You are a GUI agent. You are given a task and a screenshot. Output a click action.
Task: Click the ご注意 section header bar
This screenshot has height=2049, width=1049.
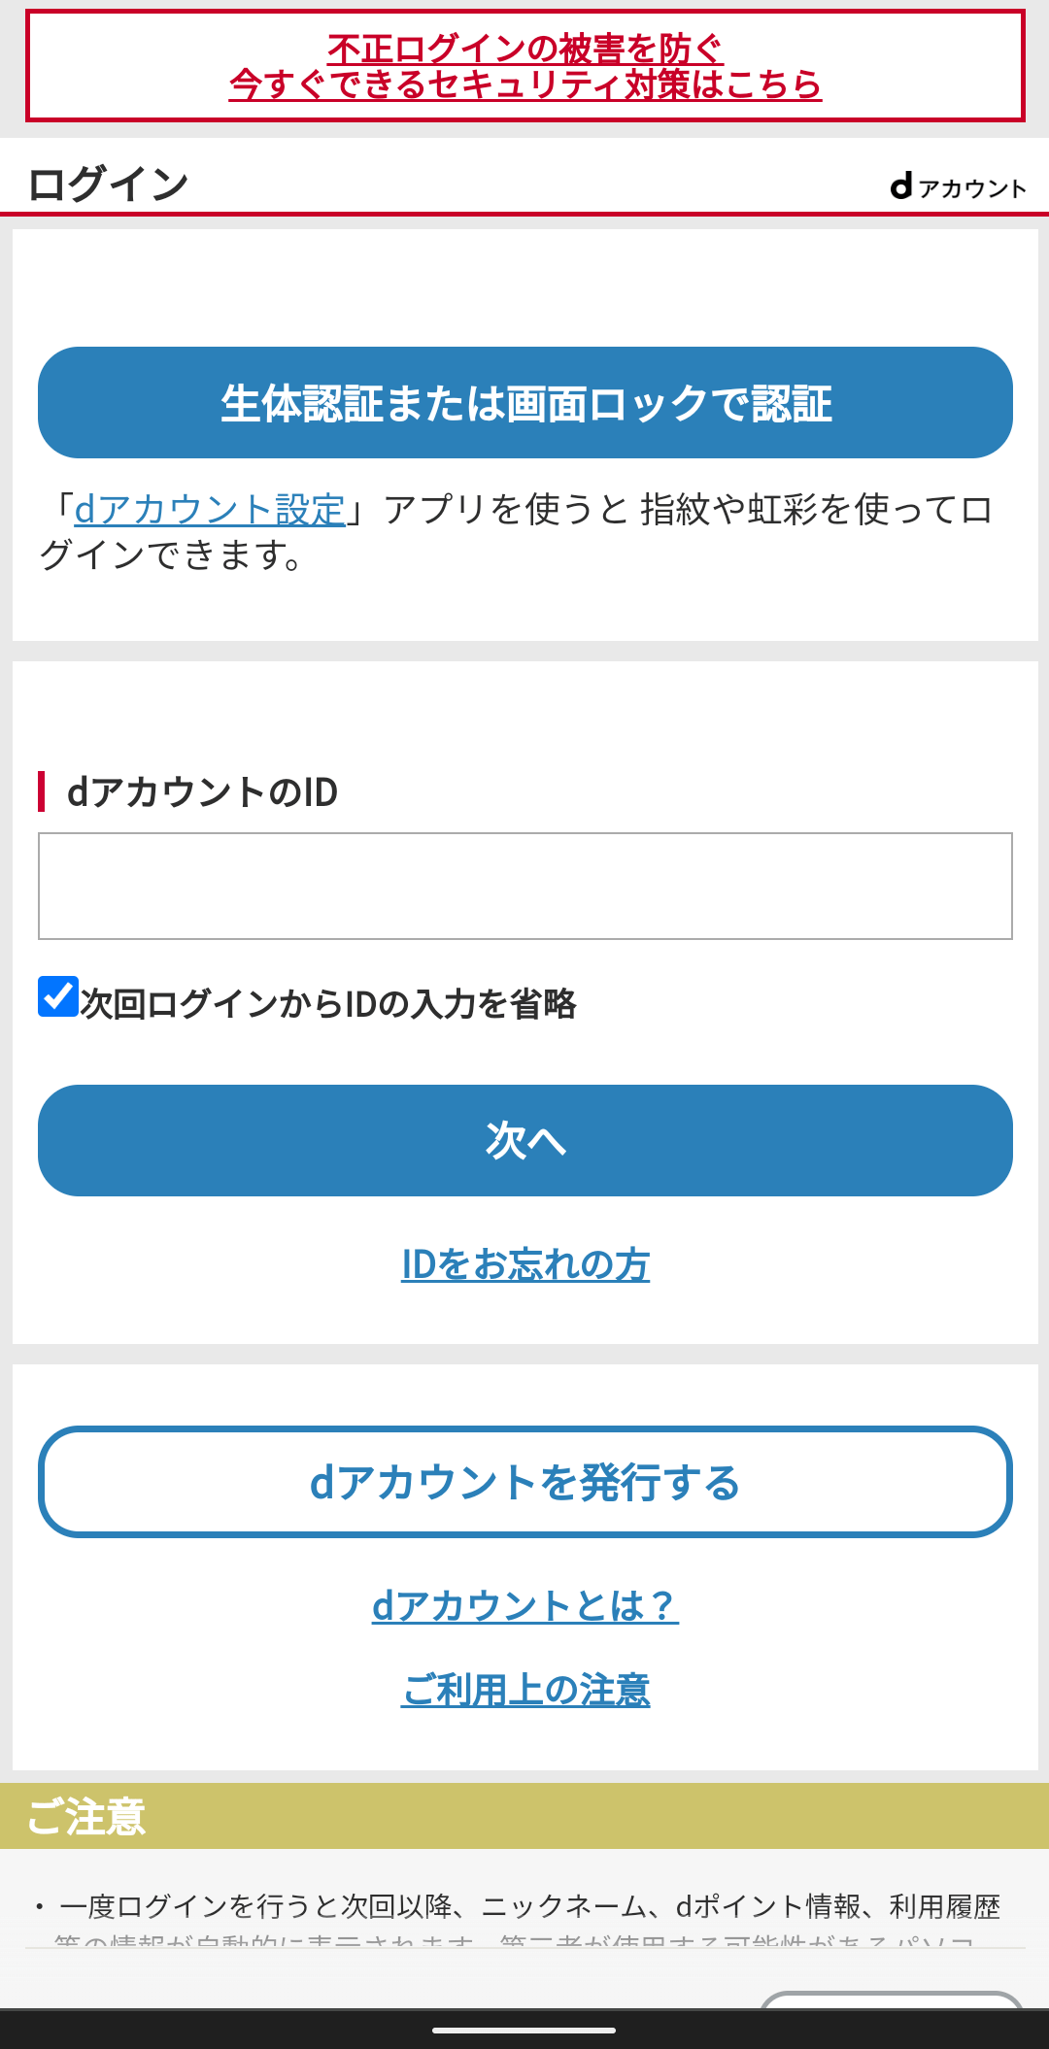524,1816
